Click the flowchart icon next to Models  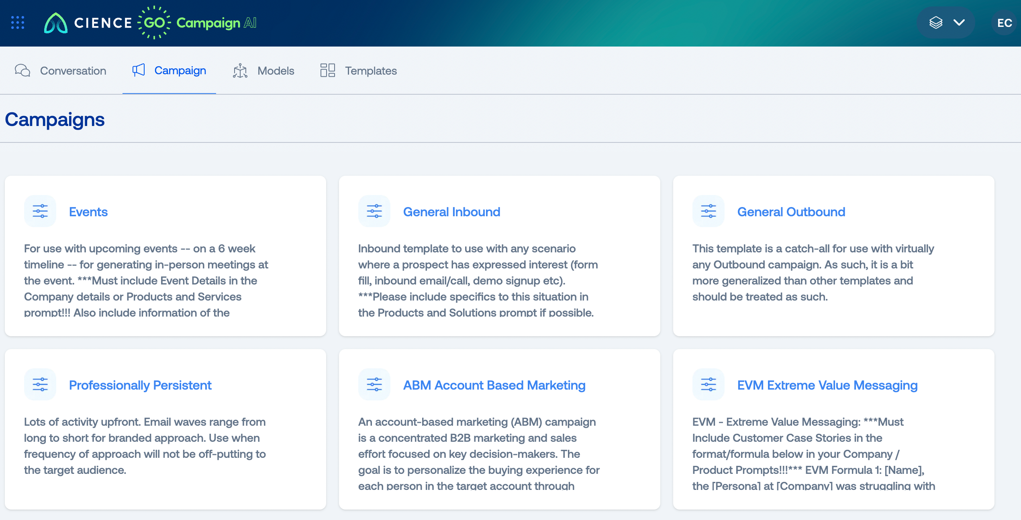pyautogui.click(x=240, y=71)
